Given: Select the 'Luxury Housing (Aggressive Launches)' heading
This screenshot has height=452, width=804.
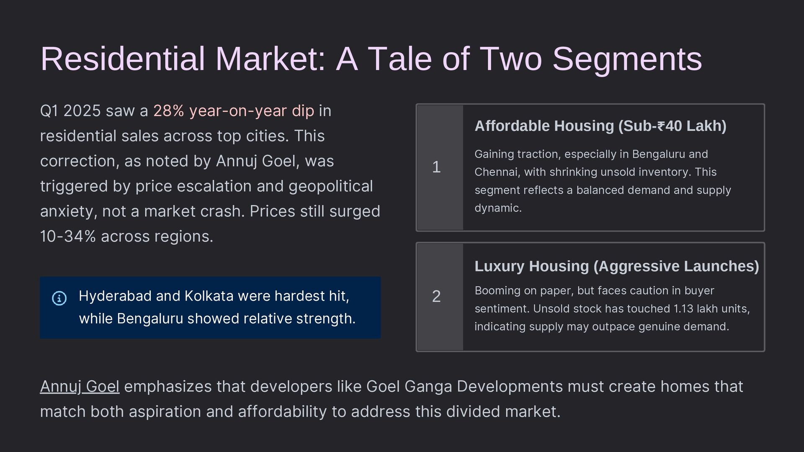Looking at the screenshot, I should pyautogui.click(x=616, y=266).
